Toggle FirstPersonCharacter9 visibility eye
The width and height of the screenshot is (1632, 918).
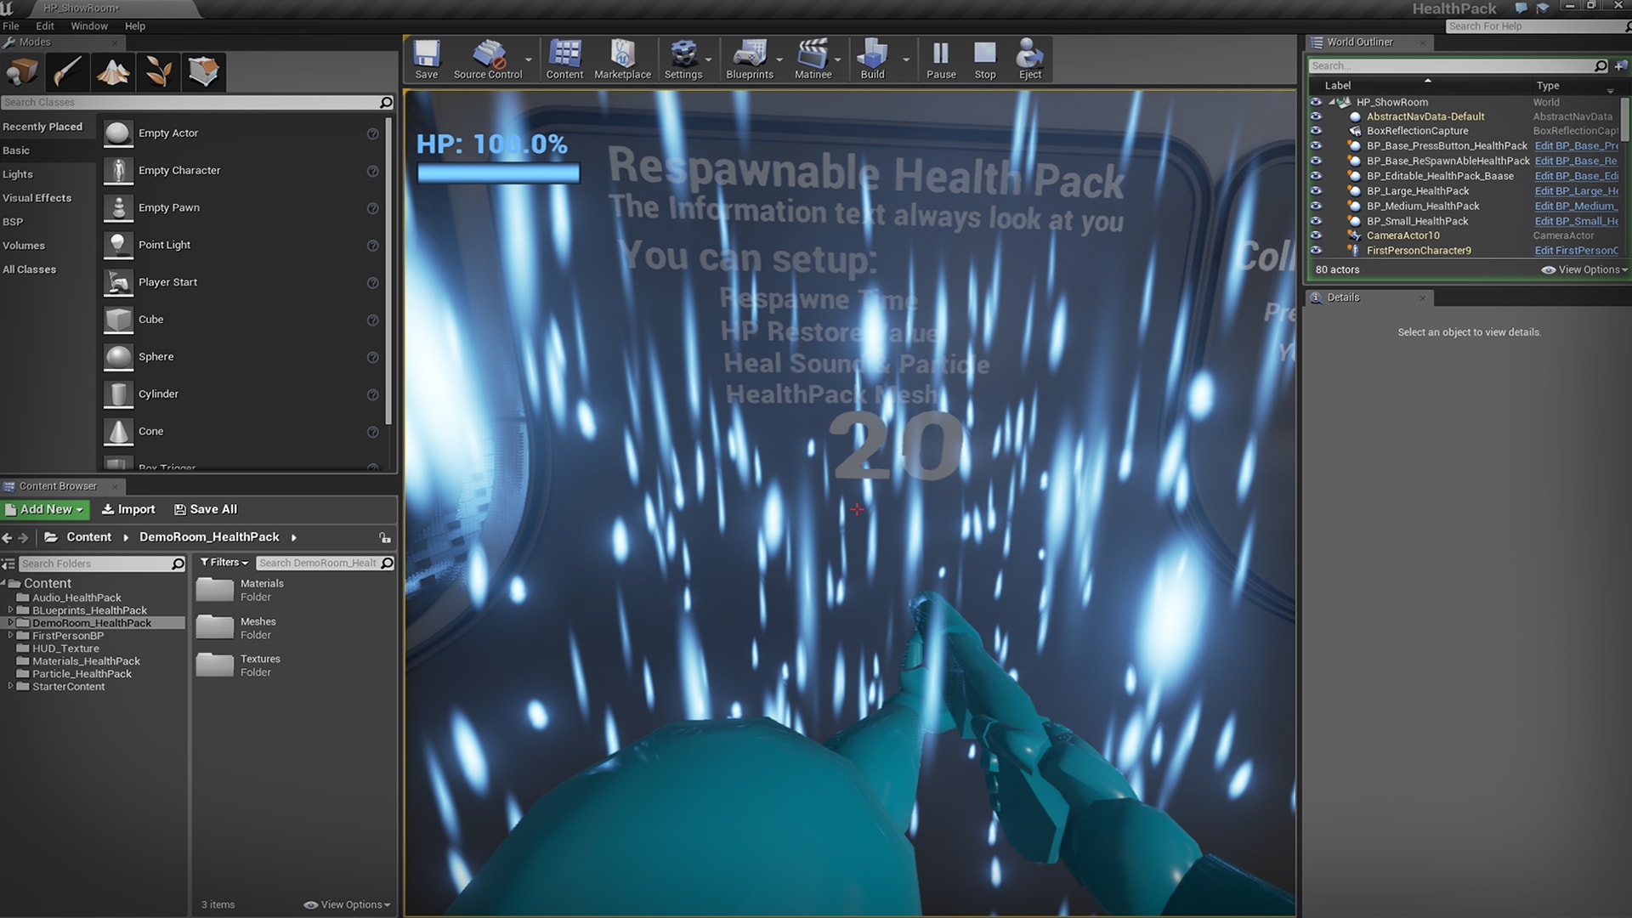pos(1317,250)
